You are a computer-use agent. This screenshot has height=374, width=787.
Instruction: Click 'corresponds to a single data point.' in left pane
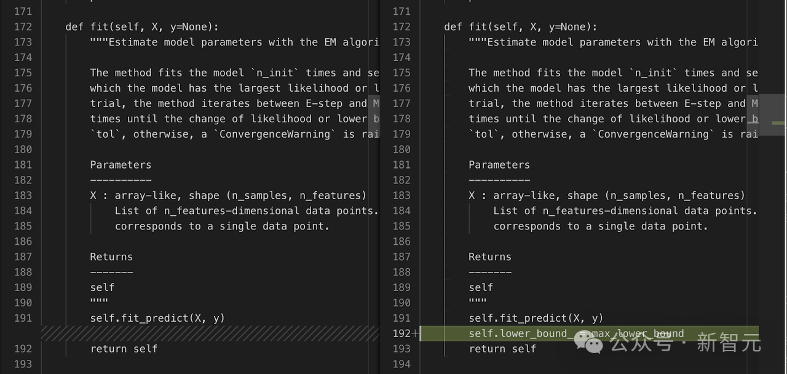coord(222,226)
